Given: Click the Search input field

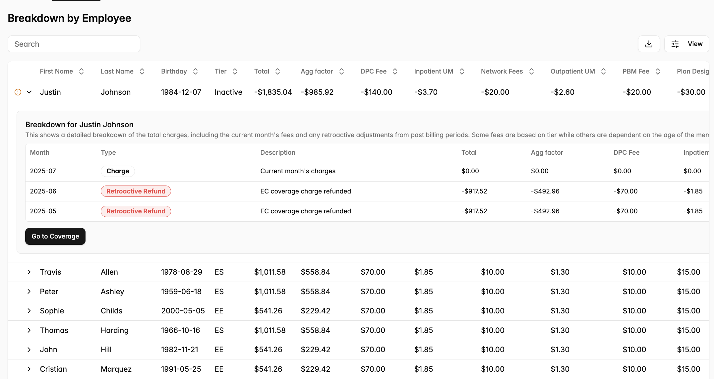Looking at the screenshot, I should 74,44.
